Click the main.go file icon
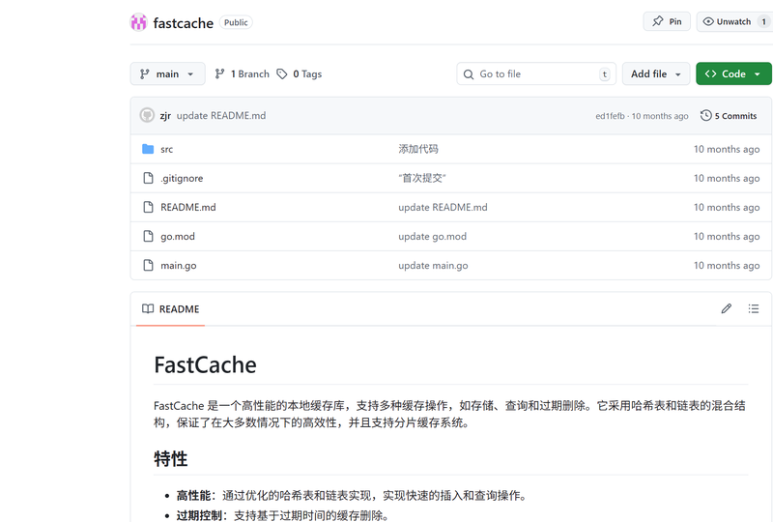 point(148,265)
